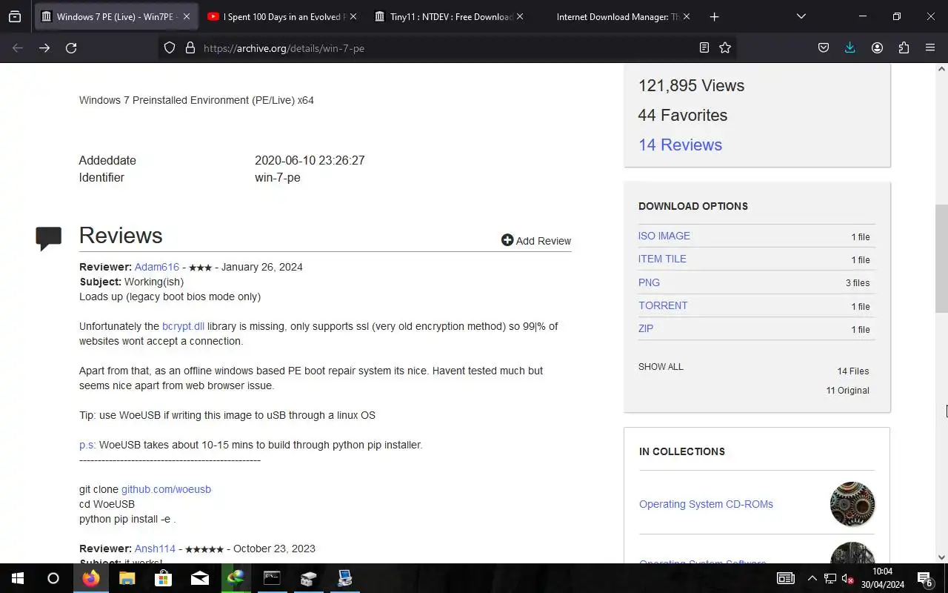Open 14 Reviews link

pos(680,145)
